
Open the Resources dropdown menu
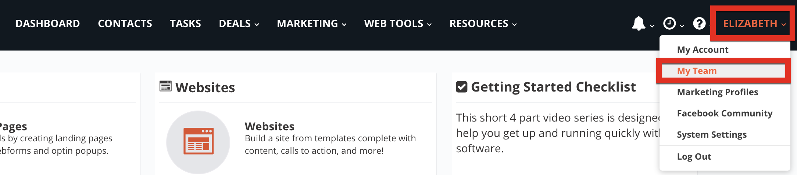[483, 23]
